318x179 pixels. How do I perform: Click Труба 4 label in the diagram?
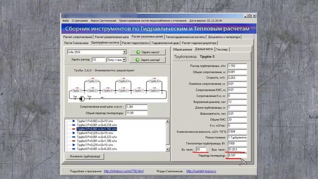click(108, 90)
